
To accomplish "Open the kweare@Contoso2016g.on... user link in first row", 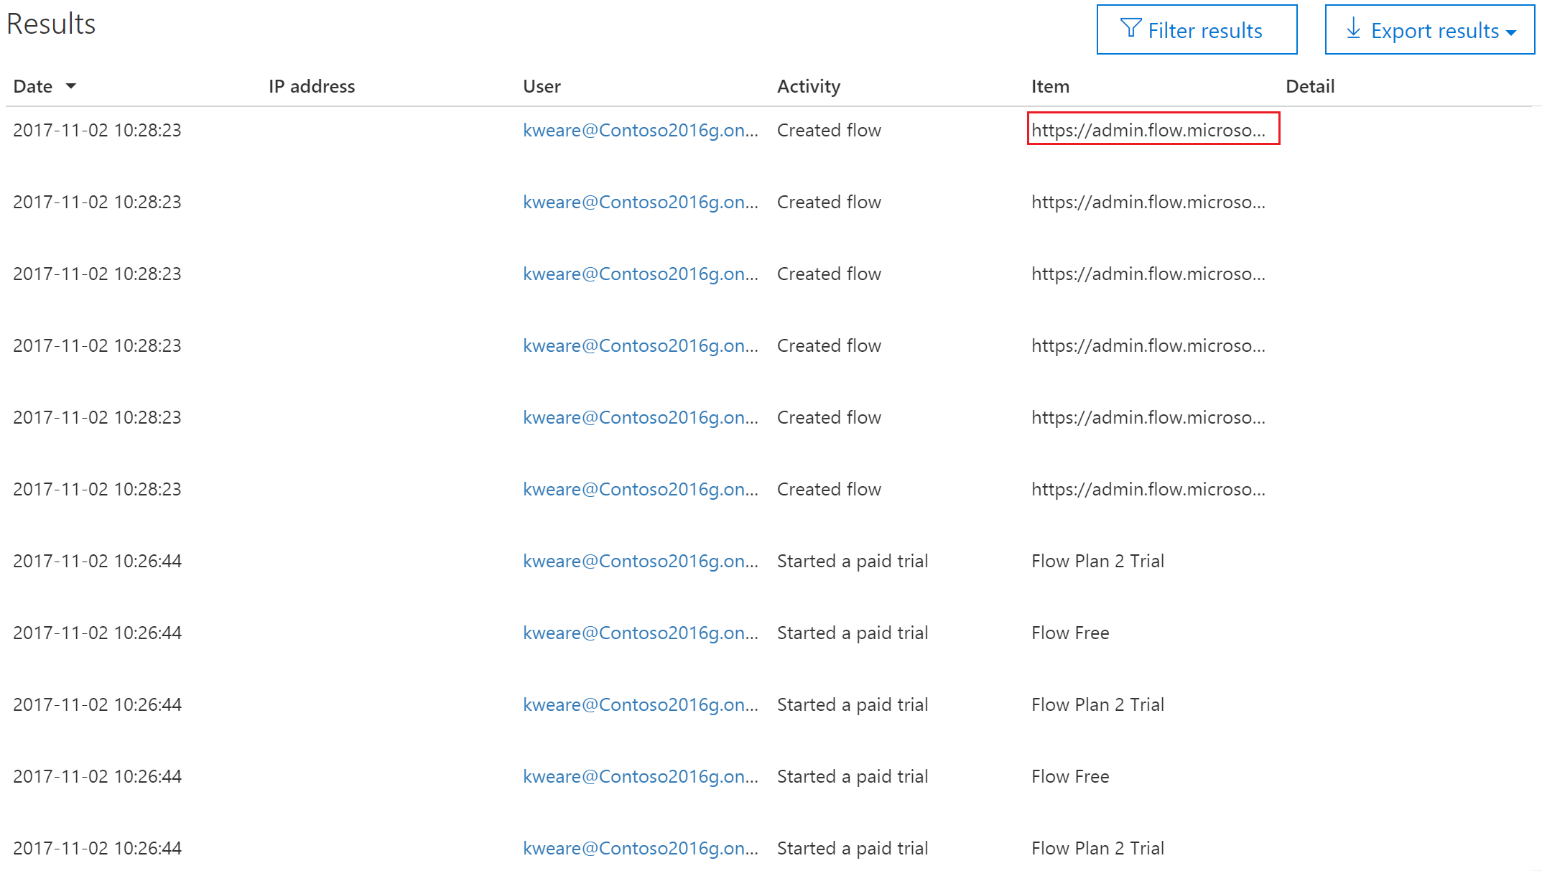I will click(x=640, y=130).
